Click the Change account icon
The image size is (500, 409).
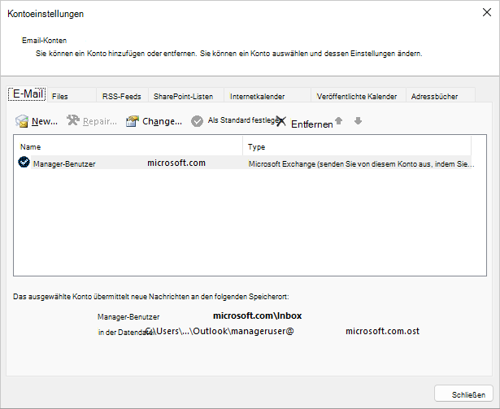[x=133, y=121]
